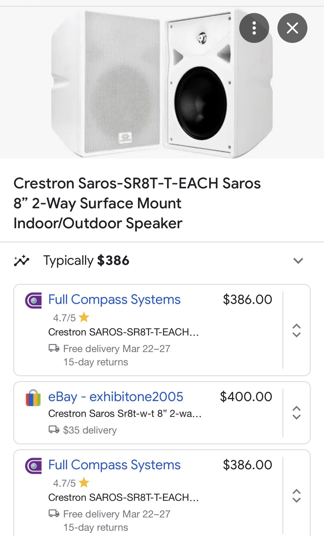
Task: Open the first Full Compass Systems link
Action: 114,299
